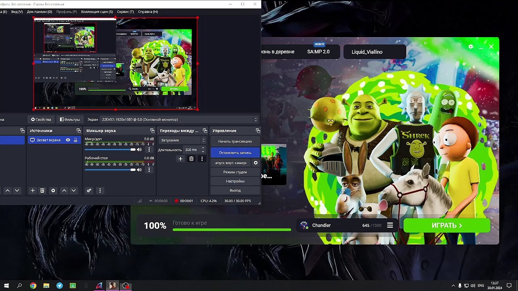
Task: Open Микр/доп channel options menu
Action: [x=149, y=150]
